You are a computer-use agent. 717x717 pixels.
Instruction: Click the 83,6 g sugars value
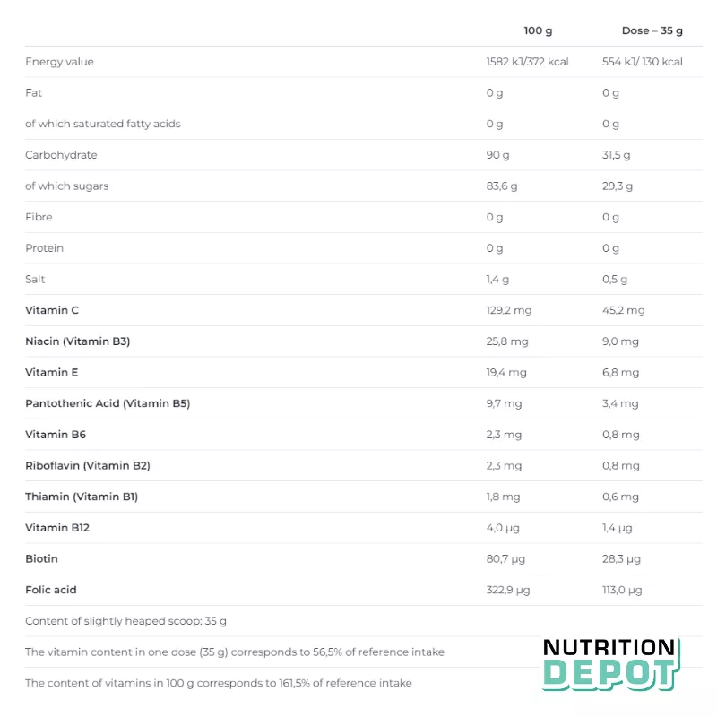[502, 186]
